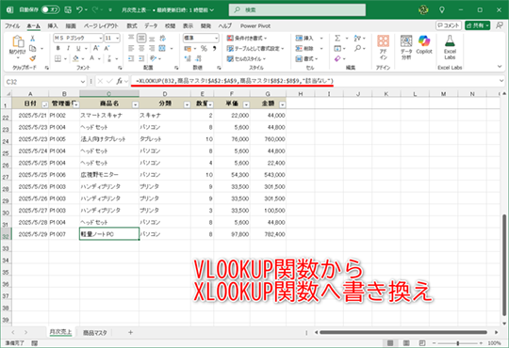Image resolution: width=509 pixels, height=348 pixels.
Task: Switch to the ページレイアウト tab
Action: (x=101, y=26)
